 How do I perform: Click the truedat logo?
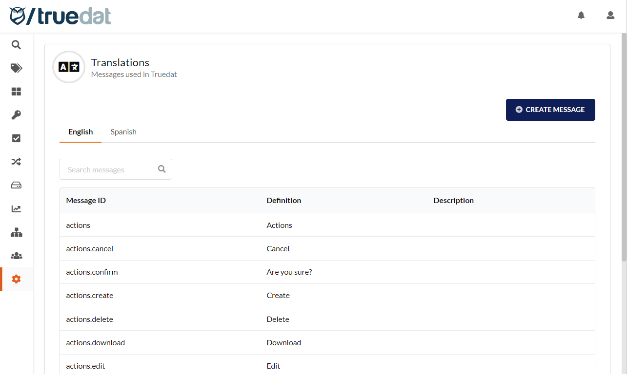click(x=61, y=16)
